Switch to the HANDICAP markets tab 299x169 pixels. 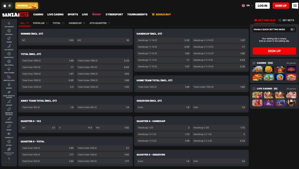tap(77, 23)
